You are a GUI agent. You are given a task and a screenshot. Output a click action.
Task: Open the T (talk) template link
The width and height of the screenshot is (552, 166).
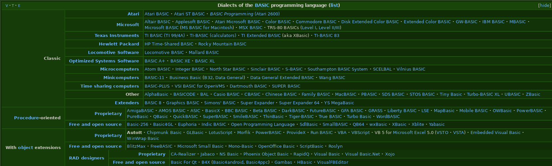13,6
